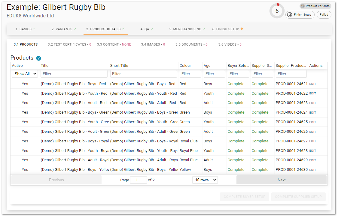
Task: Click title '(Demo) Gilbert Rugby Bib - Youth - Red'
Action: click(x=74, y=93)
